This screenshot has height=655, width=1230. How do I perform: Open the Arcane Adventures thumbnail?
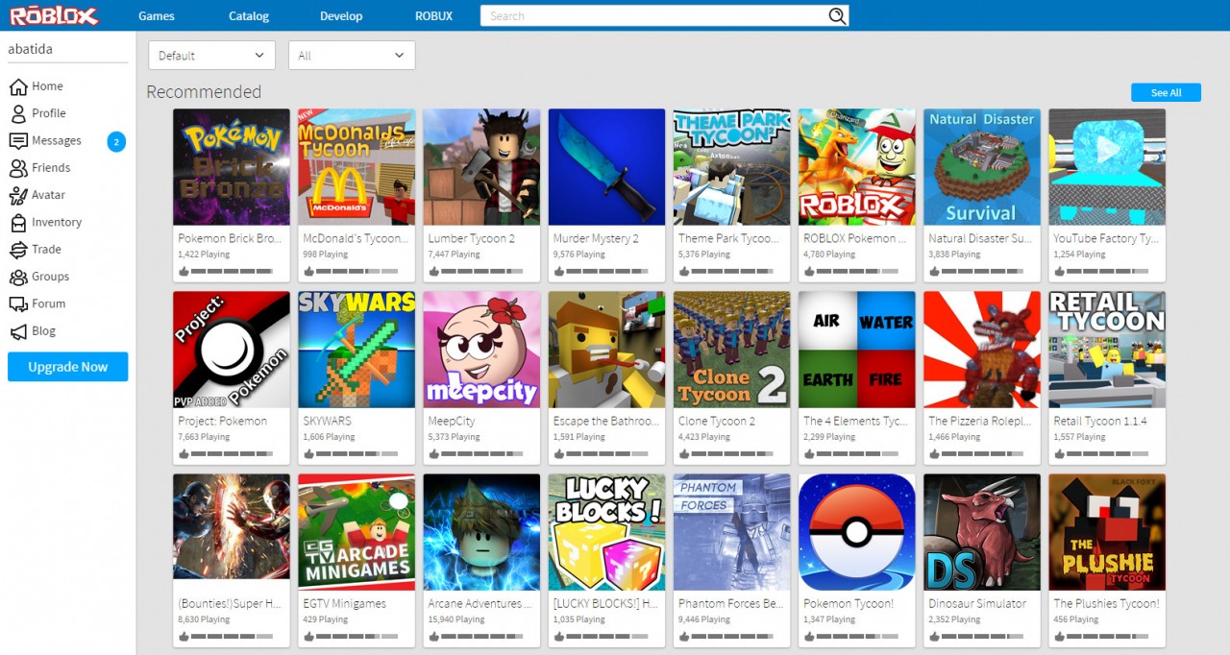[481, 532]
